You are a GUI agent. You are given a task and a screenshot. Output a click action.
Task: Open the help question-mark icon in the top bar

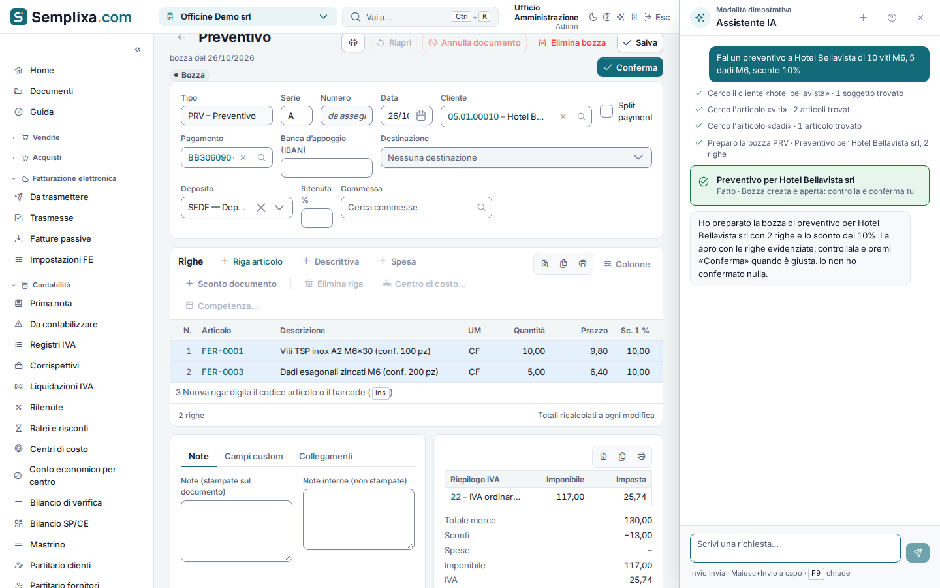tap(606, 17)
